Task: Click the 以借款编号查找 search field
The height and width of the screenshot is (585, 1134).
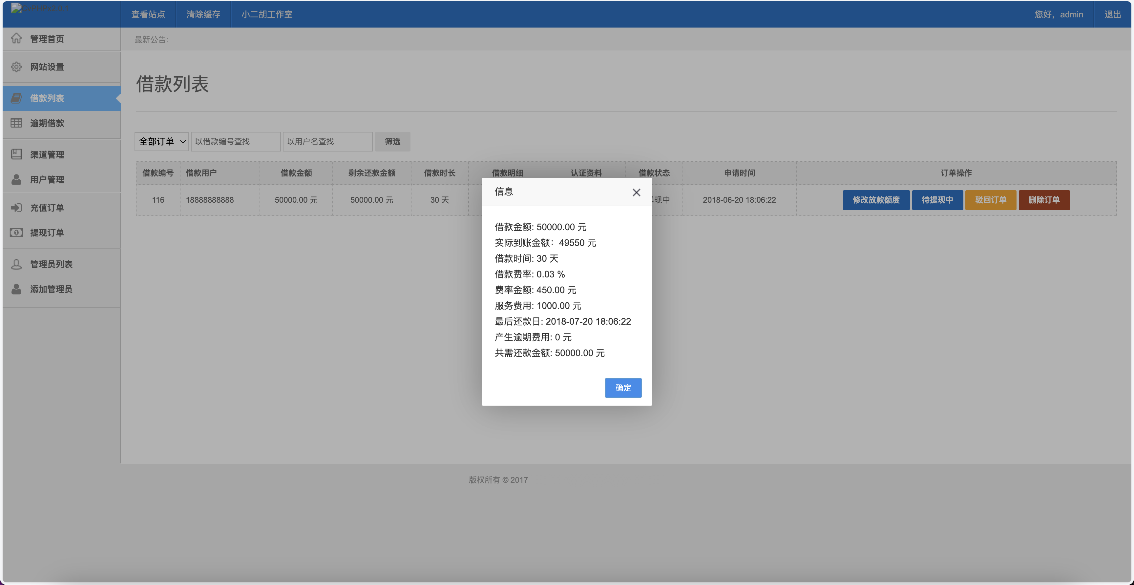Action: (236, 141)
